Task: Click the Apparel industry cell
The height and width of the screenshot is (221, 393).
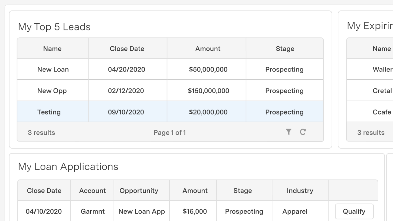Action: 295,211
